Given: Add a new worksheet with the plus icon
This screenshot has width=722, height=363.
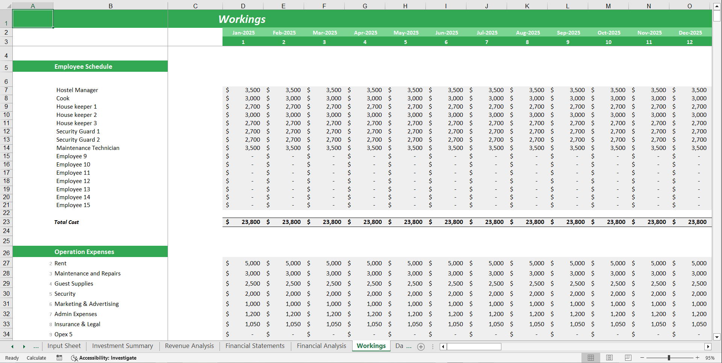Looking at the screenshot, I should pos(421,346).
